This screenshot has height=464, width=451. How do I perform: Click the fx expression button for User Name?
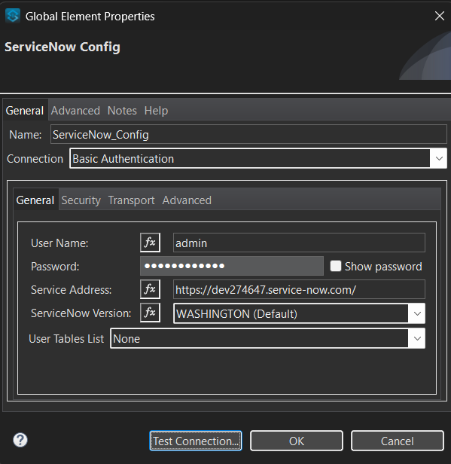[x=151, y=243]
